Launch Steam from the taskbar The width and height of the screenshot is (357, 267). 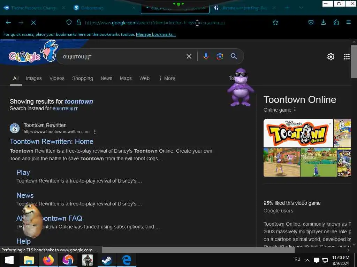click(x=107, y=260)
